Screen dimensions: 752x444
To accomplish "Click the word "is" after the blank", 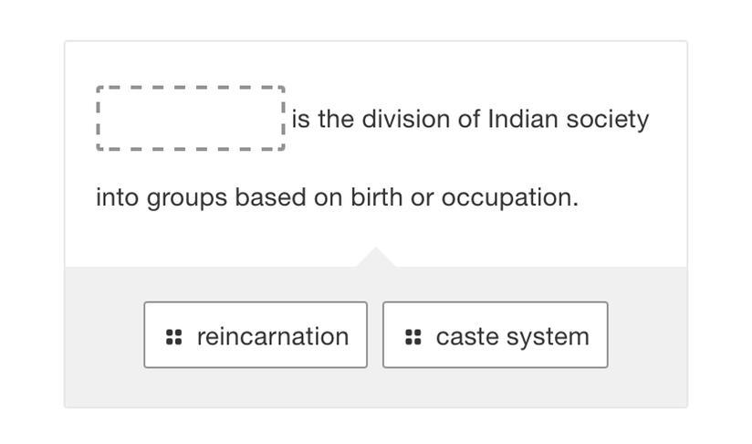I will click(301, 120).
